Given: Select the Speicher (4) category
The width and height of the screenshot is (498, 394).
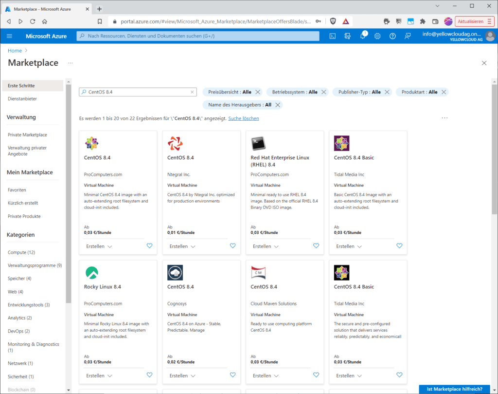Looking at the screenshot, I should 19,278.
